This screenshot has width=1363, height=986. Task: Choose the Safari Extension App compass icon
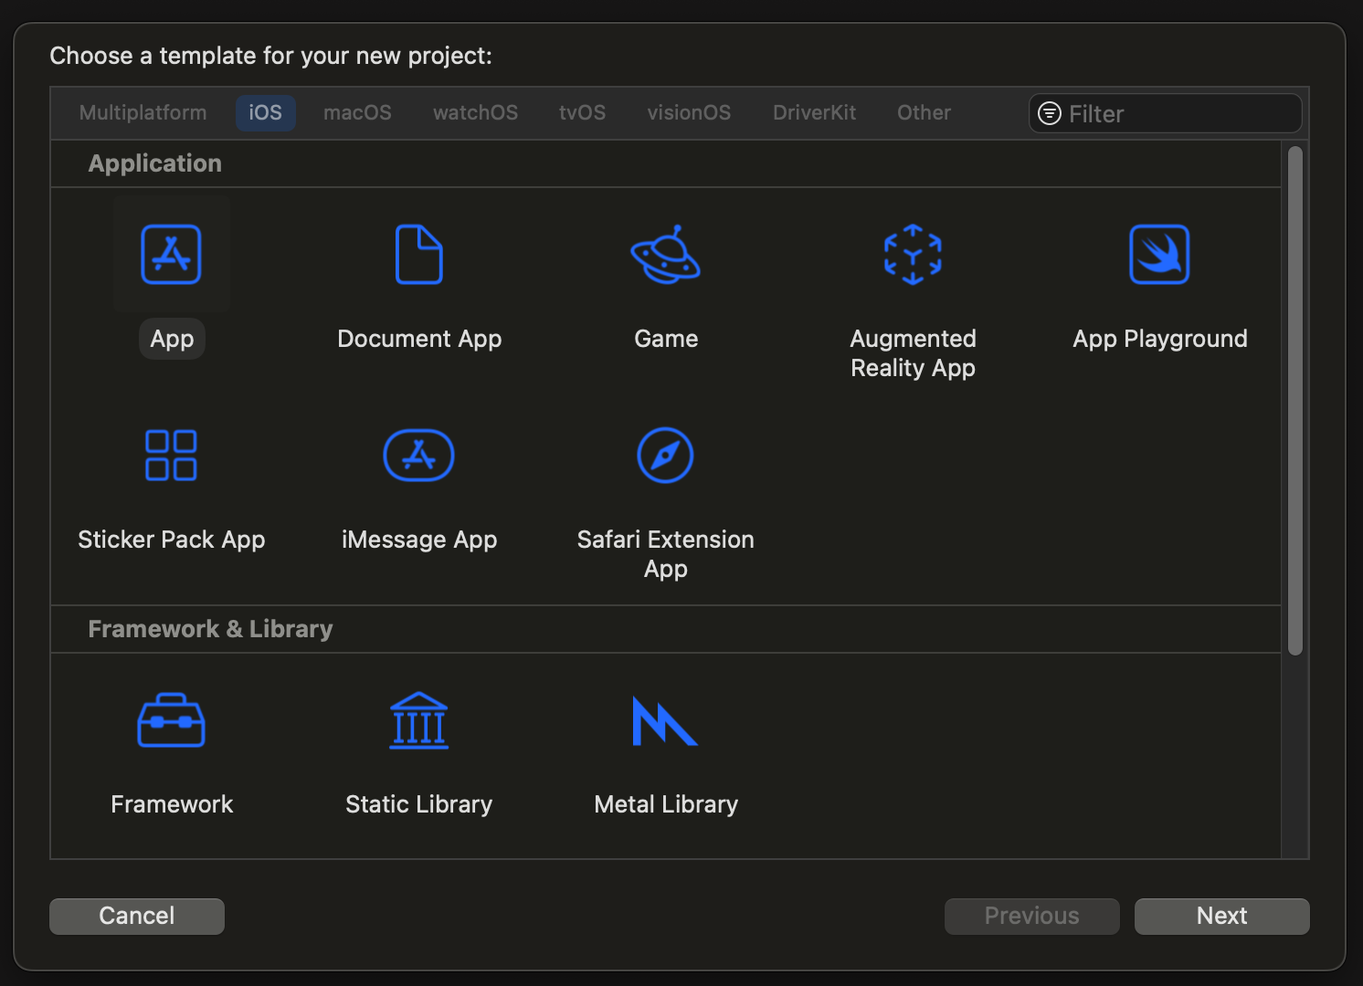pyautogui.click(x=665, y=456)
